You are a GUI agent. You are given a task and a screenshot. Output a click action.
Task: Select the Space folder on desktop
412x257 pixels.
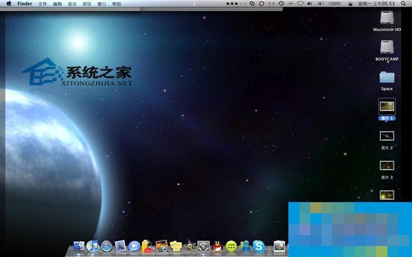387,77
